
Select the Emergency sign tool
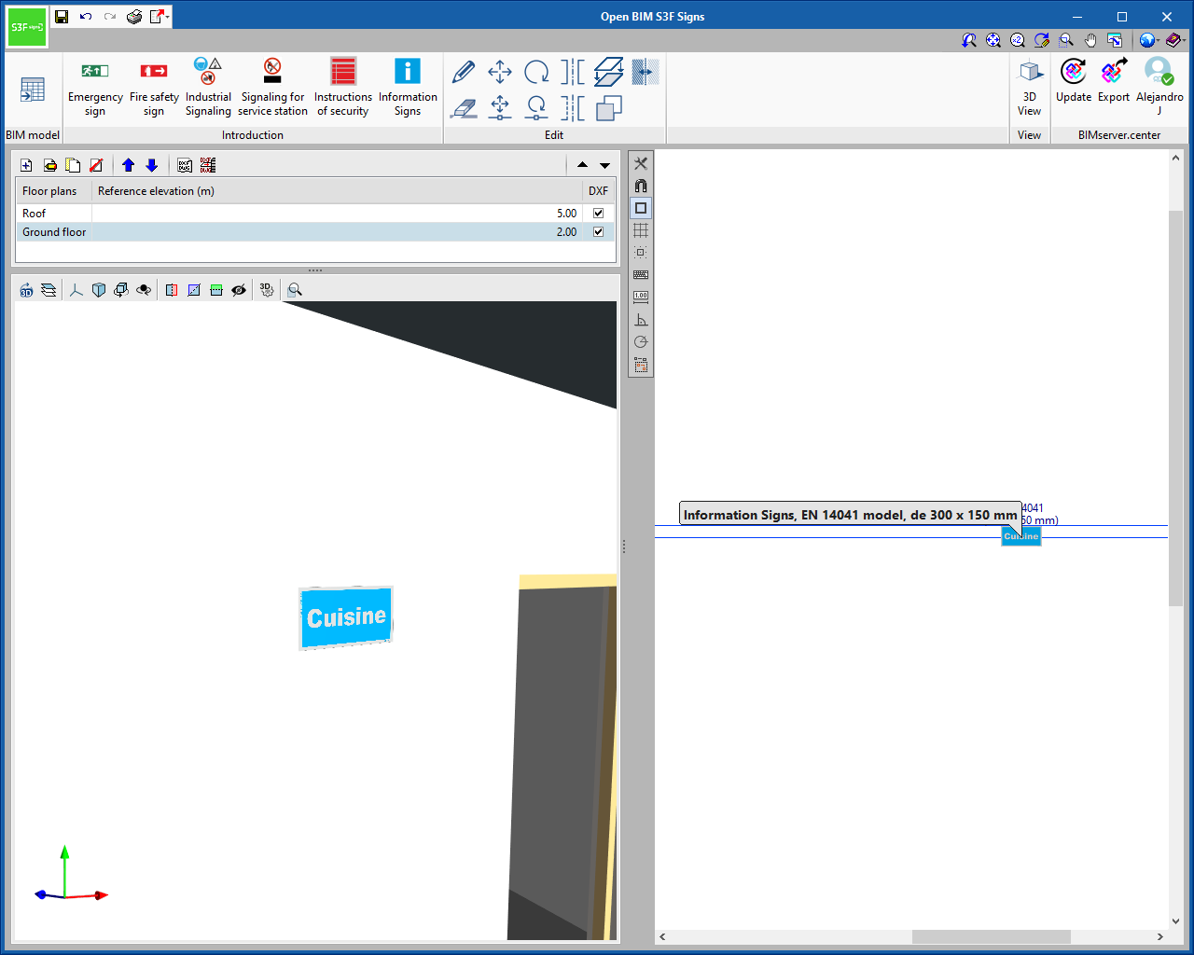(95, 88)
